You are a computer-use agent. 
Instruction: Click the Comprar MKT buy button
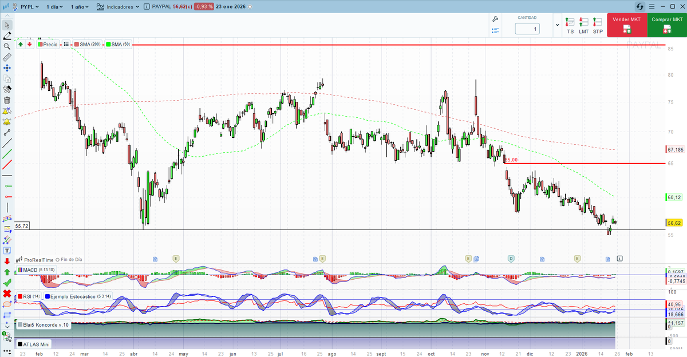coord(667,25)
